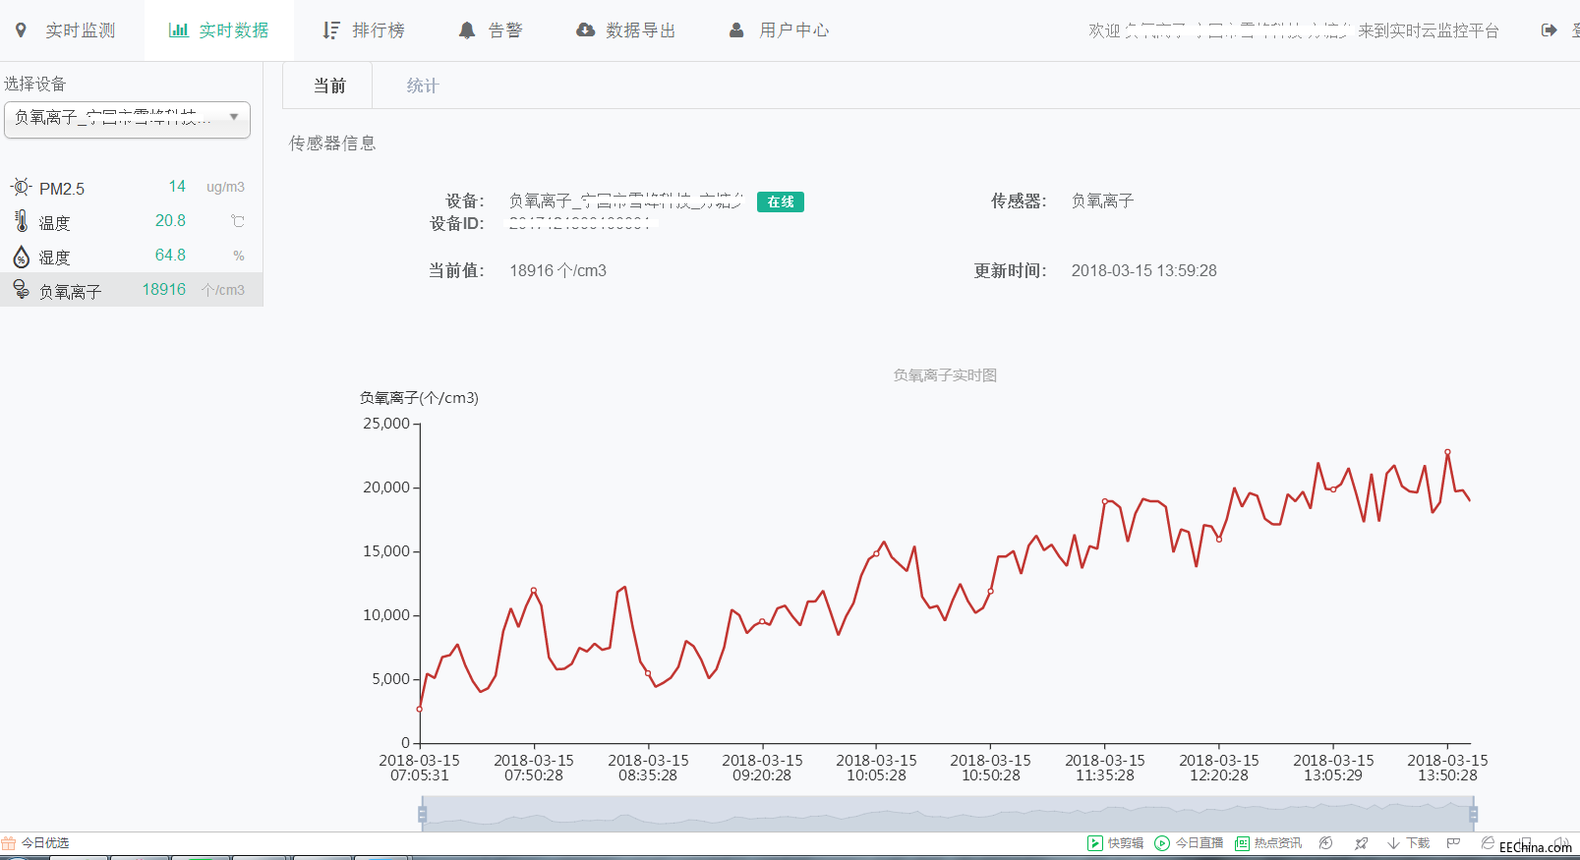Screen dimensions: 1580x860
Task: Click the speed-up clock icon in status bar
Action: click(1325, 843)
